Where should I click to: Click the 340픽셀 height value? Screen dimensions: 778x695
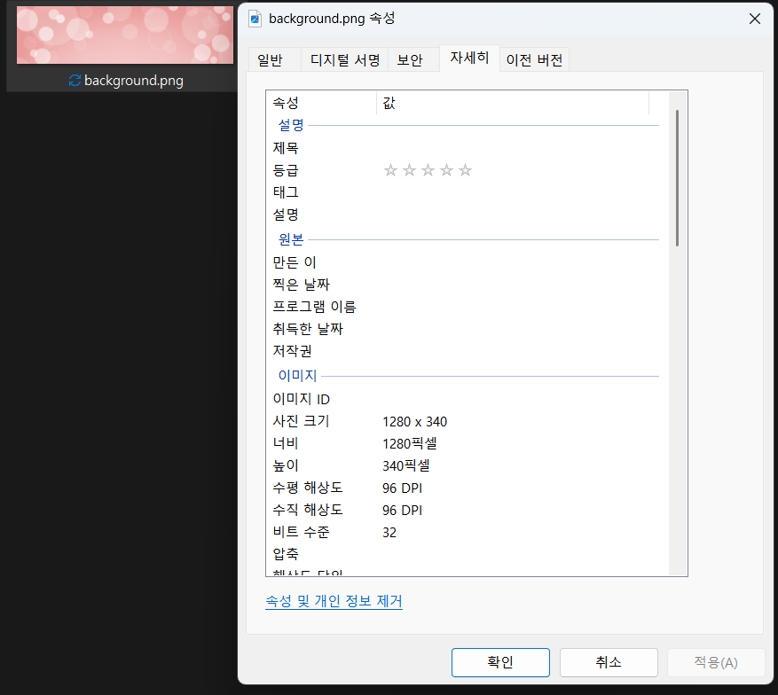tap(406, 466)
